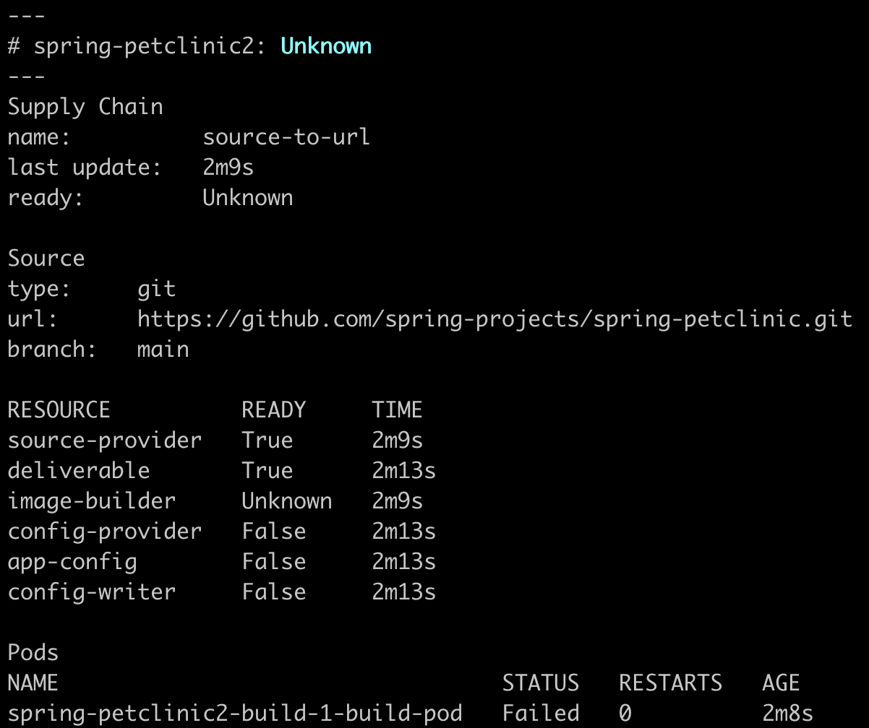Select the '# spring-petclinic2:' heading text

[137, 47]
